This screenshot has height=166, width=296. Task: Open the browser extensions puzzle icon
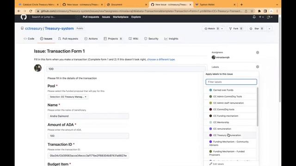pos(259,11)
